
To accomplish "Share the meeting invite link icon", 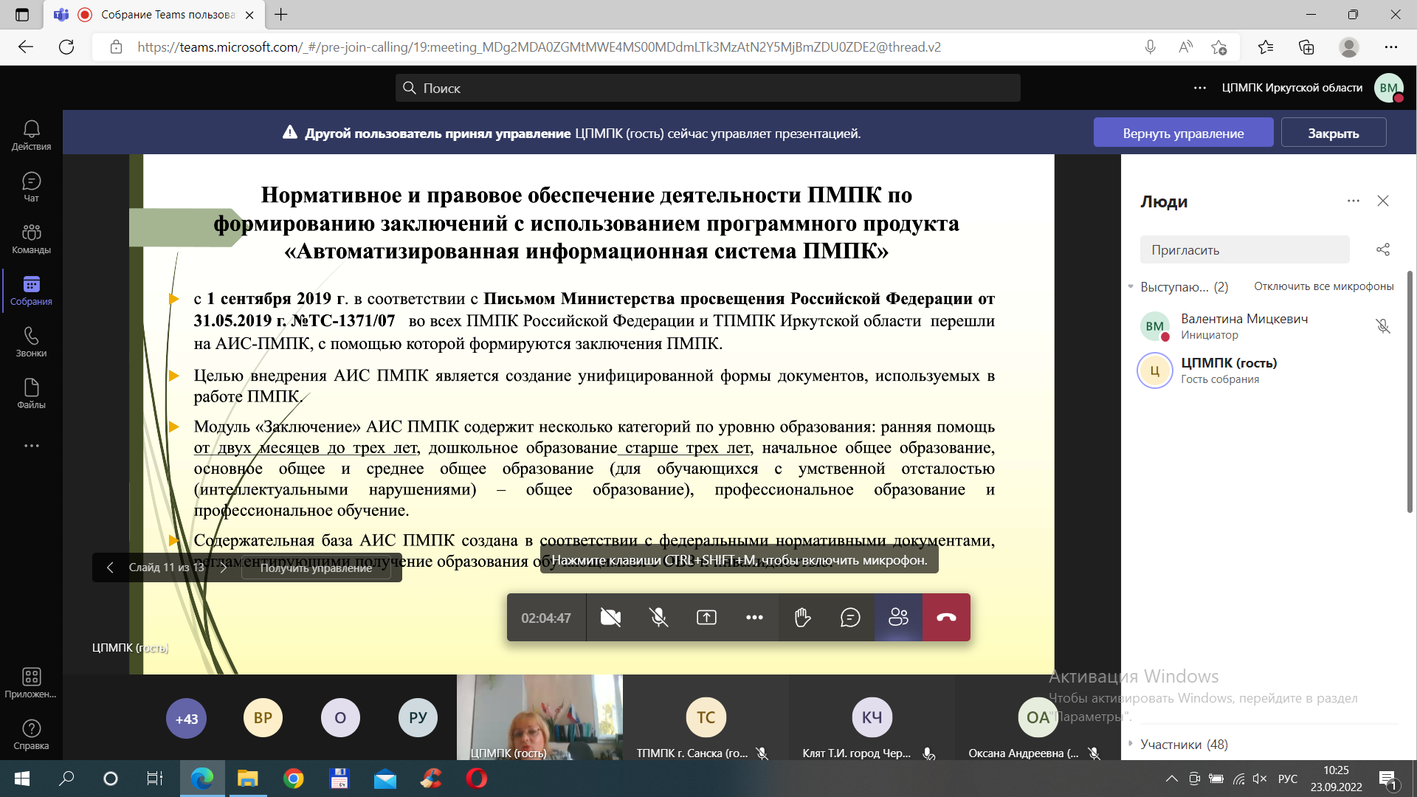I will coord(1383,250).
